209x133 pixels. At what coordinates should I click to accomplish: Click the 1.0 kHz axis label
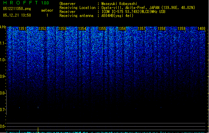click(x=3, y=60)
